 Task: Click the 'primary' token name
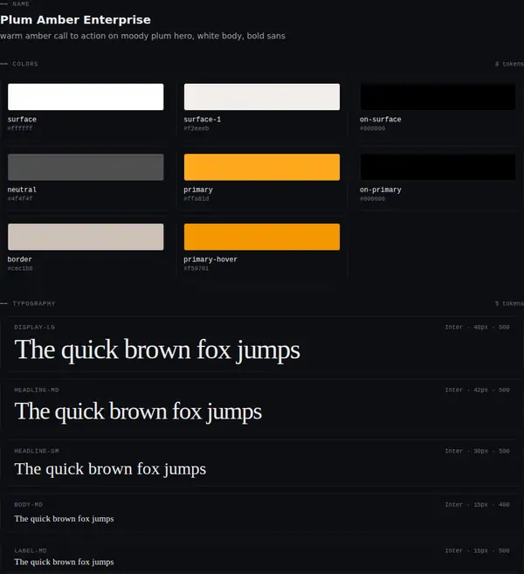coord(198,190)
